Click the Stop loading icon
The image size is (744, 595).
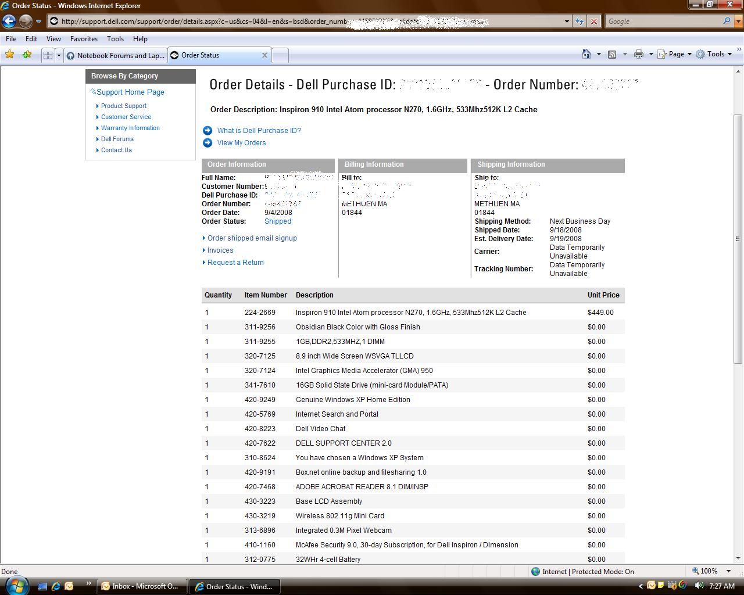tap(594, 21)
